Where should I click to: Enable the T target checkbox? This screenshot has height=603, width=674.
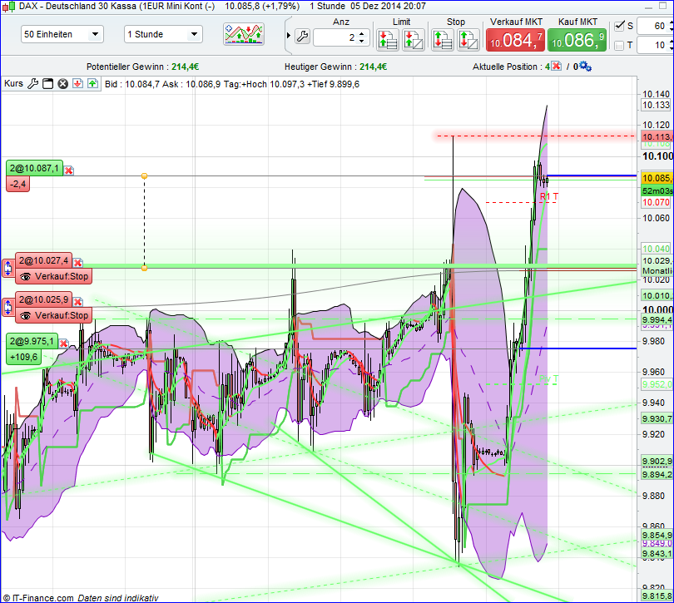(619, 45)
